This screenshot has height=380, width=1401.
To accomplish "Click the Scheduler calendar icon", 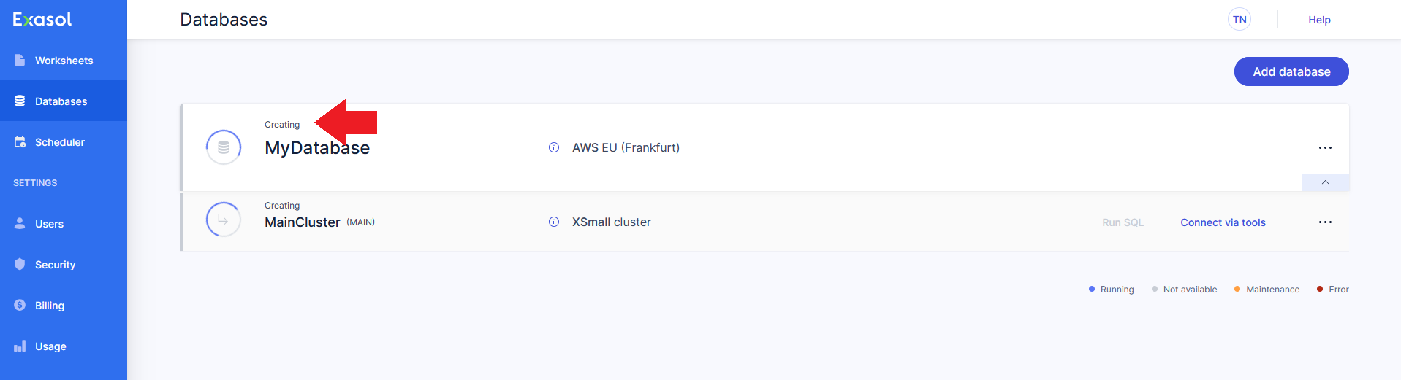I will 20,141.
